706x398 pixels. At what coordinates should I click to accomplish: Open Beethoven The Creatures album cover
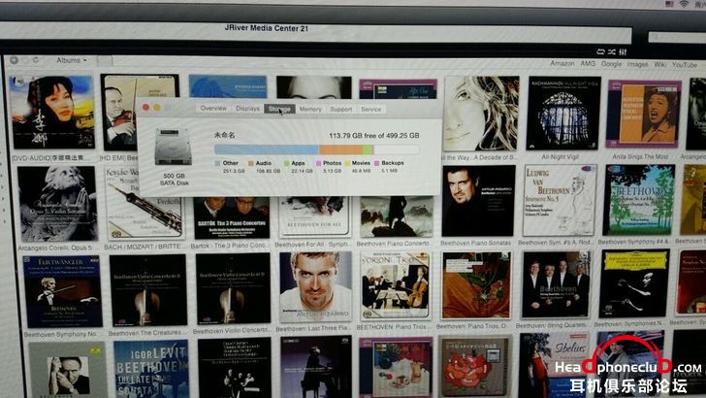(x=148, y=290)
